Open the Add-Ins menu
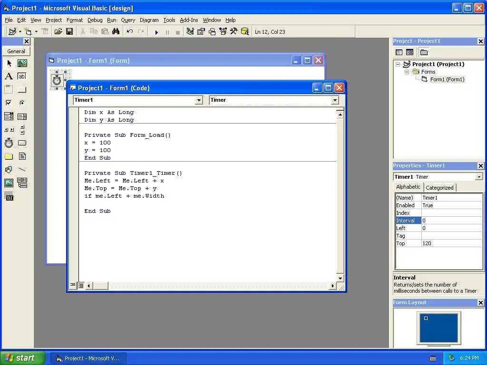Viewport: 487px width, 365px height. pyautogui.click(x=189, y=20)
